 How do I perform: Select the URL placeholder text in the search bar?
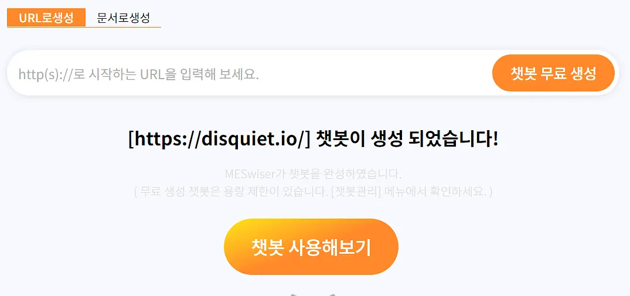point(139,74)
